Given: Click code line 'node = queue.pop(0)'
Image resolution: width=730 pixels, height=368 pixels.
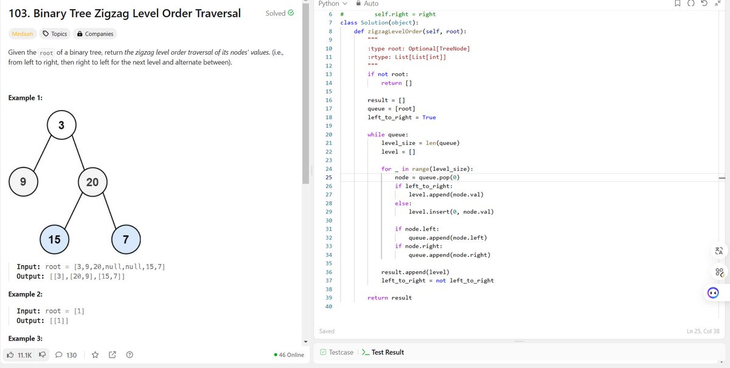Looking at the screenshot, I should click(427, 178).
